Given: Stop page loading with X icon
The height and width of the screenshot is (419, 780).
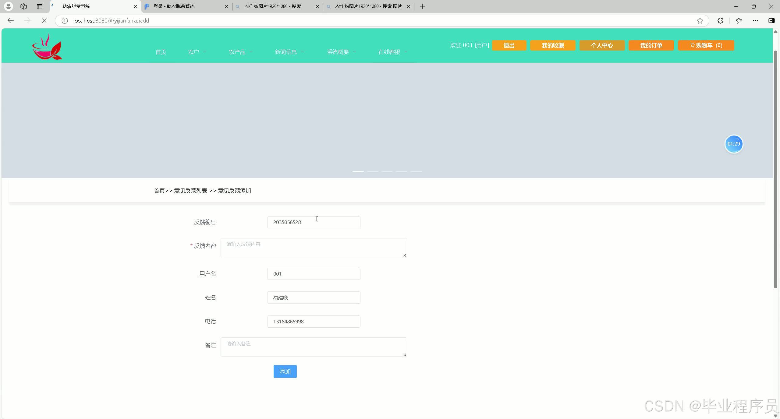Looking at the screenshot, I should [44, 20].
